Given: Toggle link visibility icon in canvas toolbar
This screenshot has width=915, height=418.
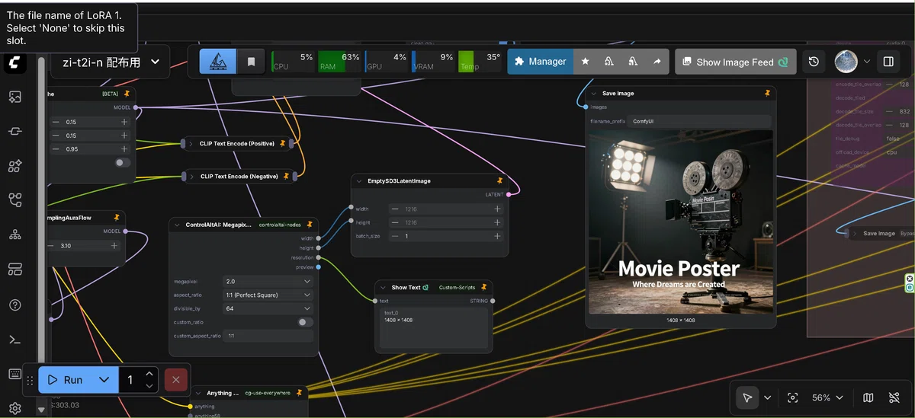Looking at the screenshot, I should [894, 397].
